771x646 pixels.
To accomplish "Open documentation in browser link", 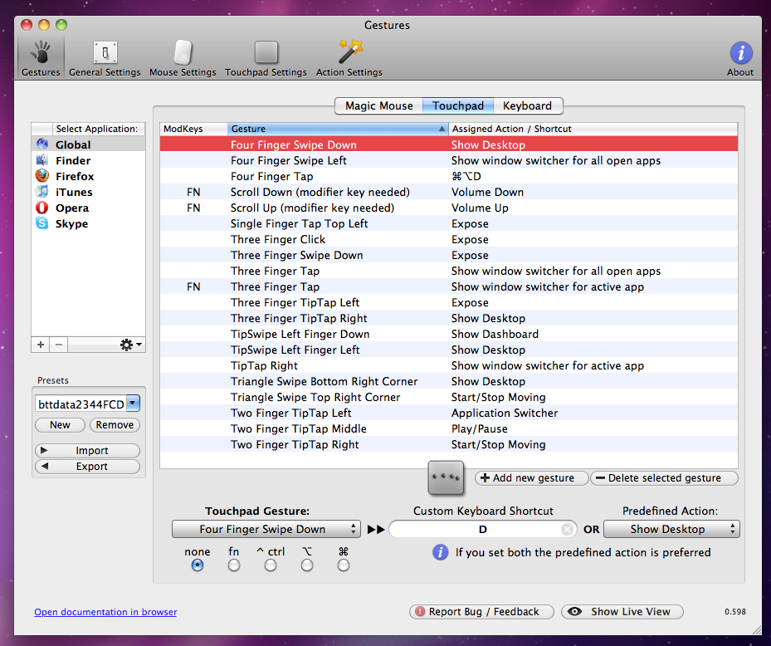I will 105,612.
